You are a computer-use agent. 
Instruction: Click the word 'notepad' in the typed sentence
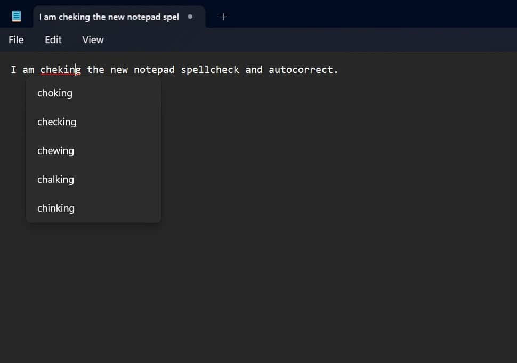[x=154, y=69]
